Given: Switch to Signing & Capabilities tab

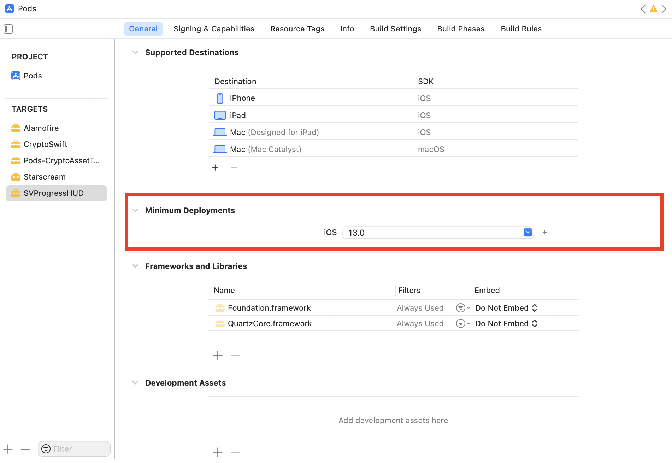Looking at the screenshot, I should tap(214, 29).
